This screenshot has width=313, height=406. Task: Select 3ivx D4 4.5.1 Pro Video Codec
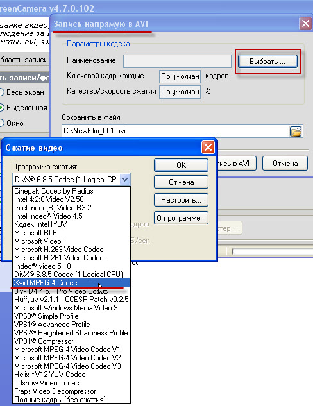tap(71, 291)
